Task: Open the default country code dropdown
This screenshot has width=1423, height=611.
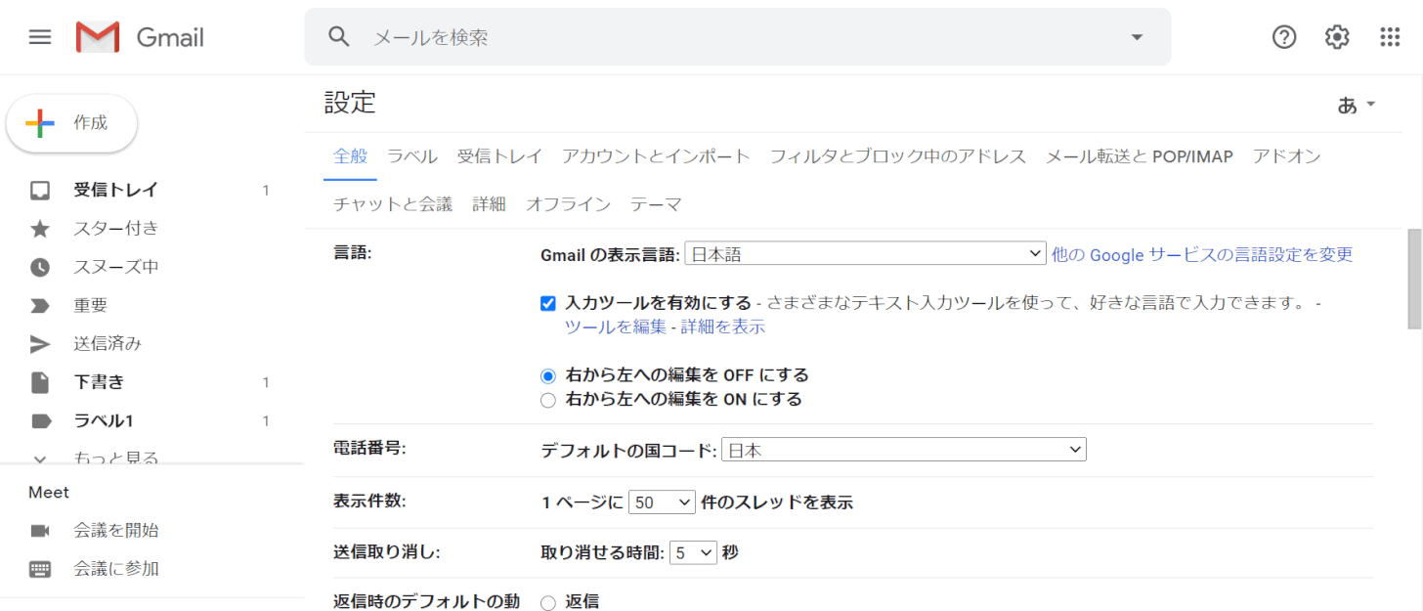Action: (904, 449)
